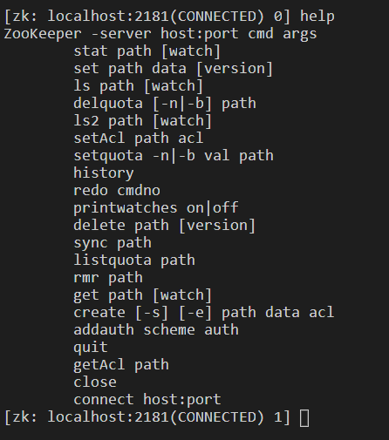Click the 'rmr path' line
Screen dimensions: 389x440
108,278
